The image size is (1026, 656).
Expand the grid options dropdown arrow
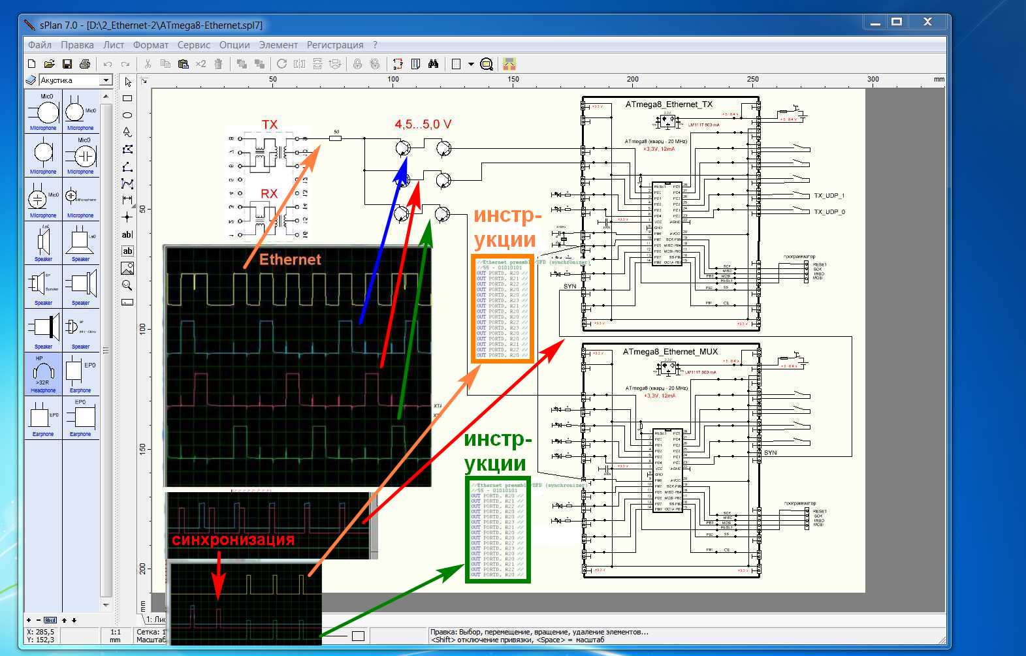(x=470, y=64)
